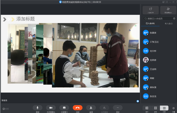Screen dimensions: 177x113
Task: Open the 共享窗口 share window icon
Action: (x=64, y=108)
